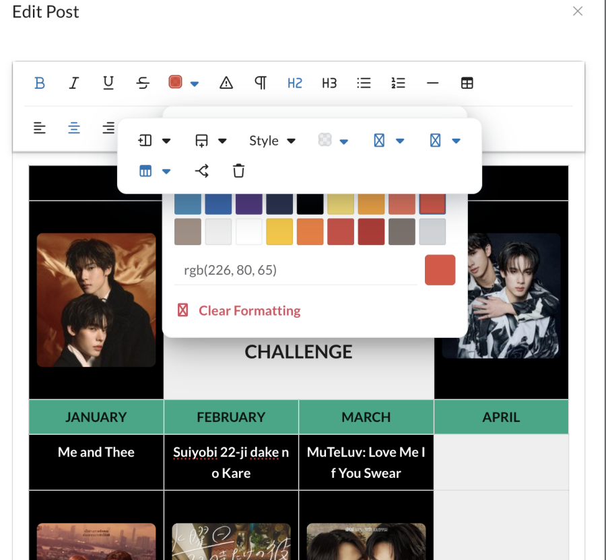The width and height of the screenshot is (606, 560).
Task: Select the FEBRUARY table header cell
Action: click(x=231, y=417)
